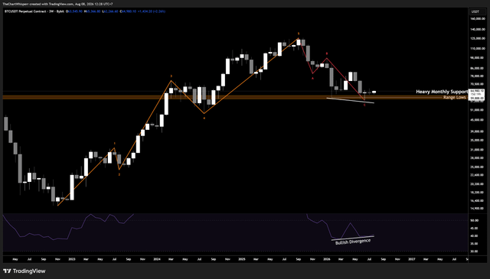The height and width of the screenshot is (279, 490).
Task: Select the white divergence trendline under price lows
Action: click(x=350, y=100)
